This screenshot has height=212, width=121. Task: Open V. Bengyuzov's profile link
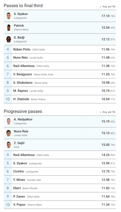(23, 74)
